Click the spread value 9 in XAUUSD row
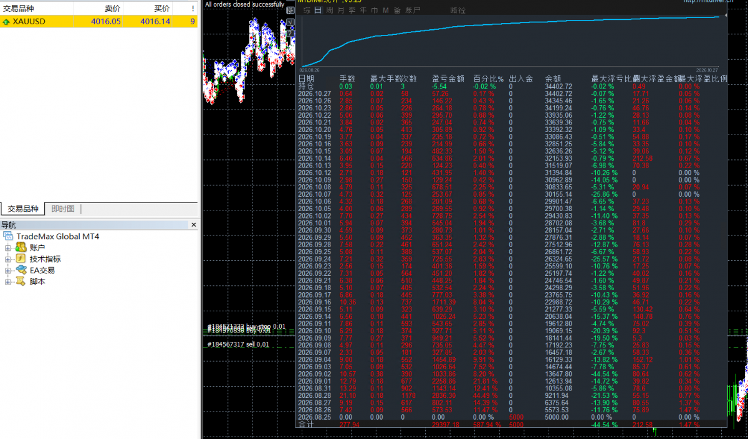 tap(193, 22)
